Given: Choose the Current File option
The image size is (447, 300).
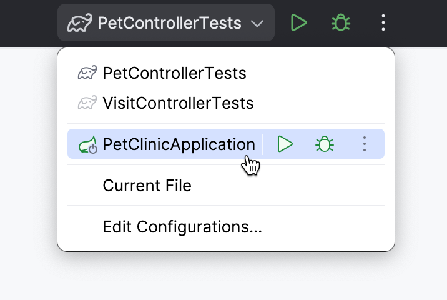Looking at the screenshot, I should click(x=147, y=186).
